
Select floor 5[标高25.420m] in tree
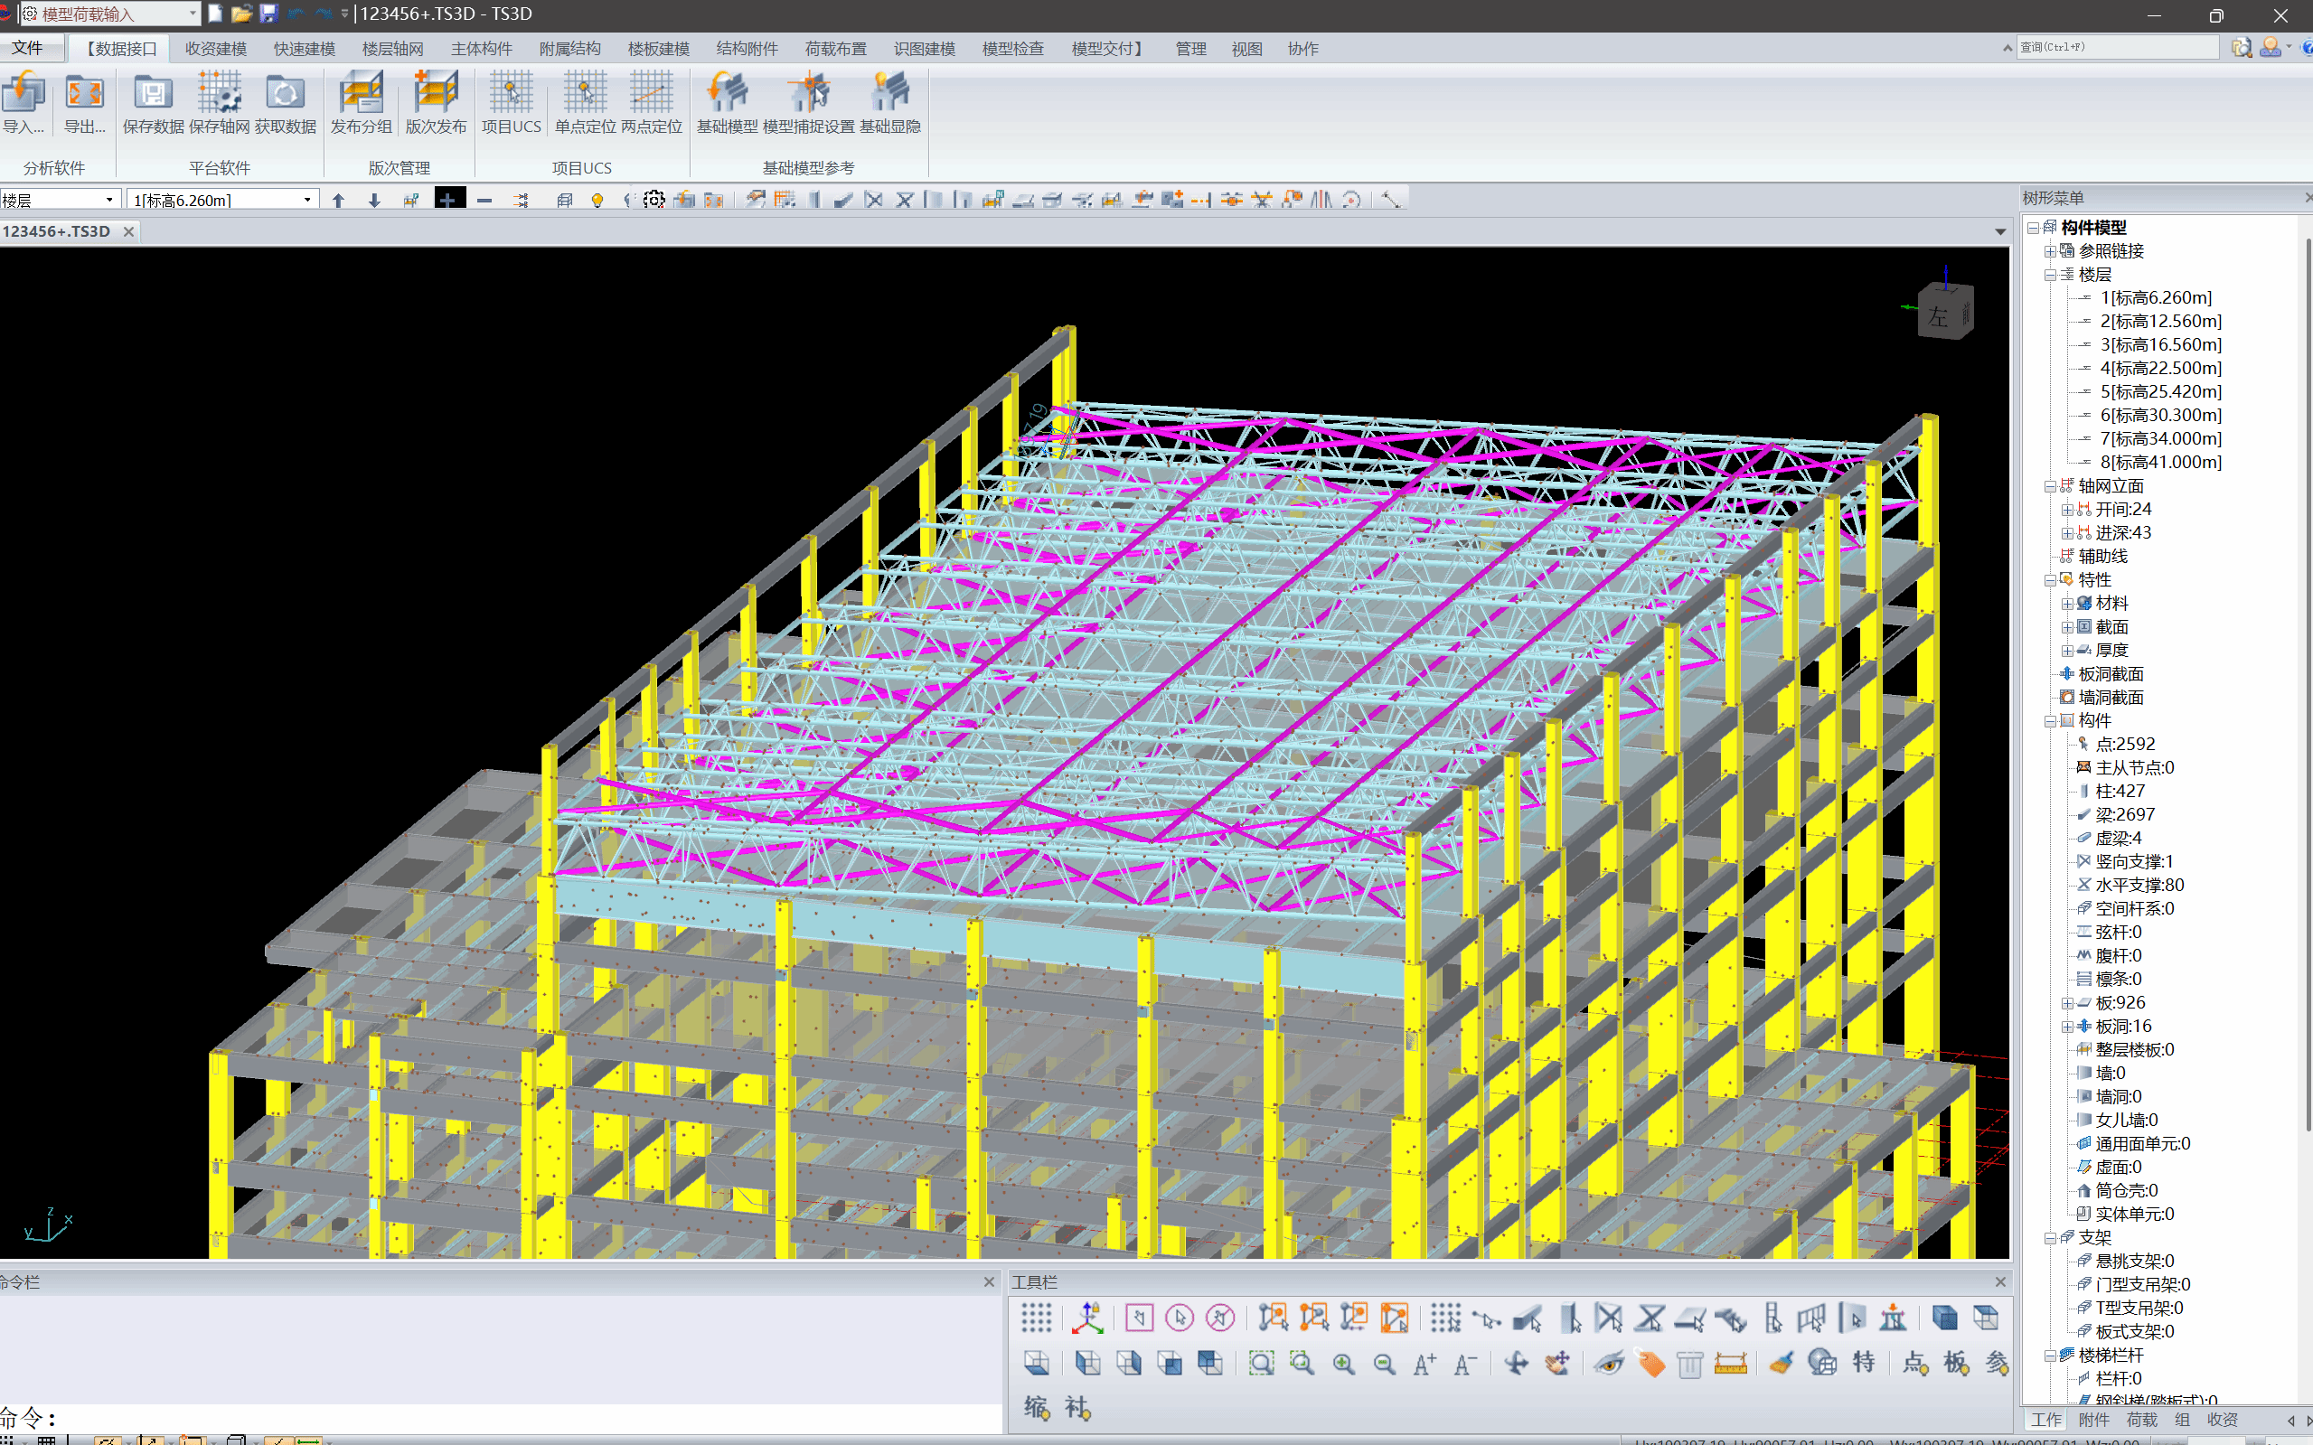click(x=2160, y=391)
